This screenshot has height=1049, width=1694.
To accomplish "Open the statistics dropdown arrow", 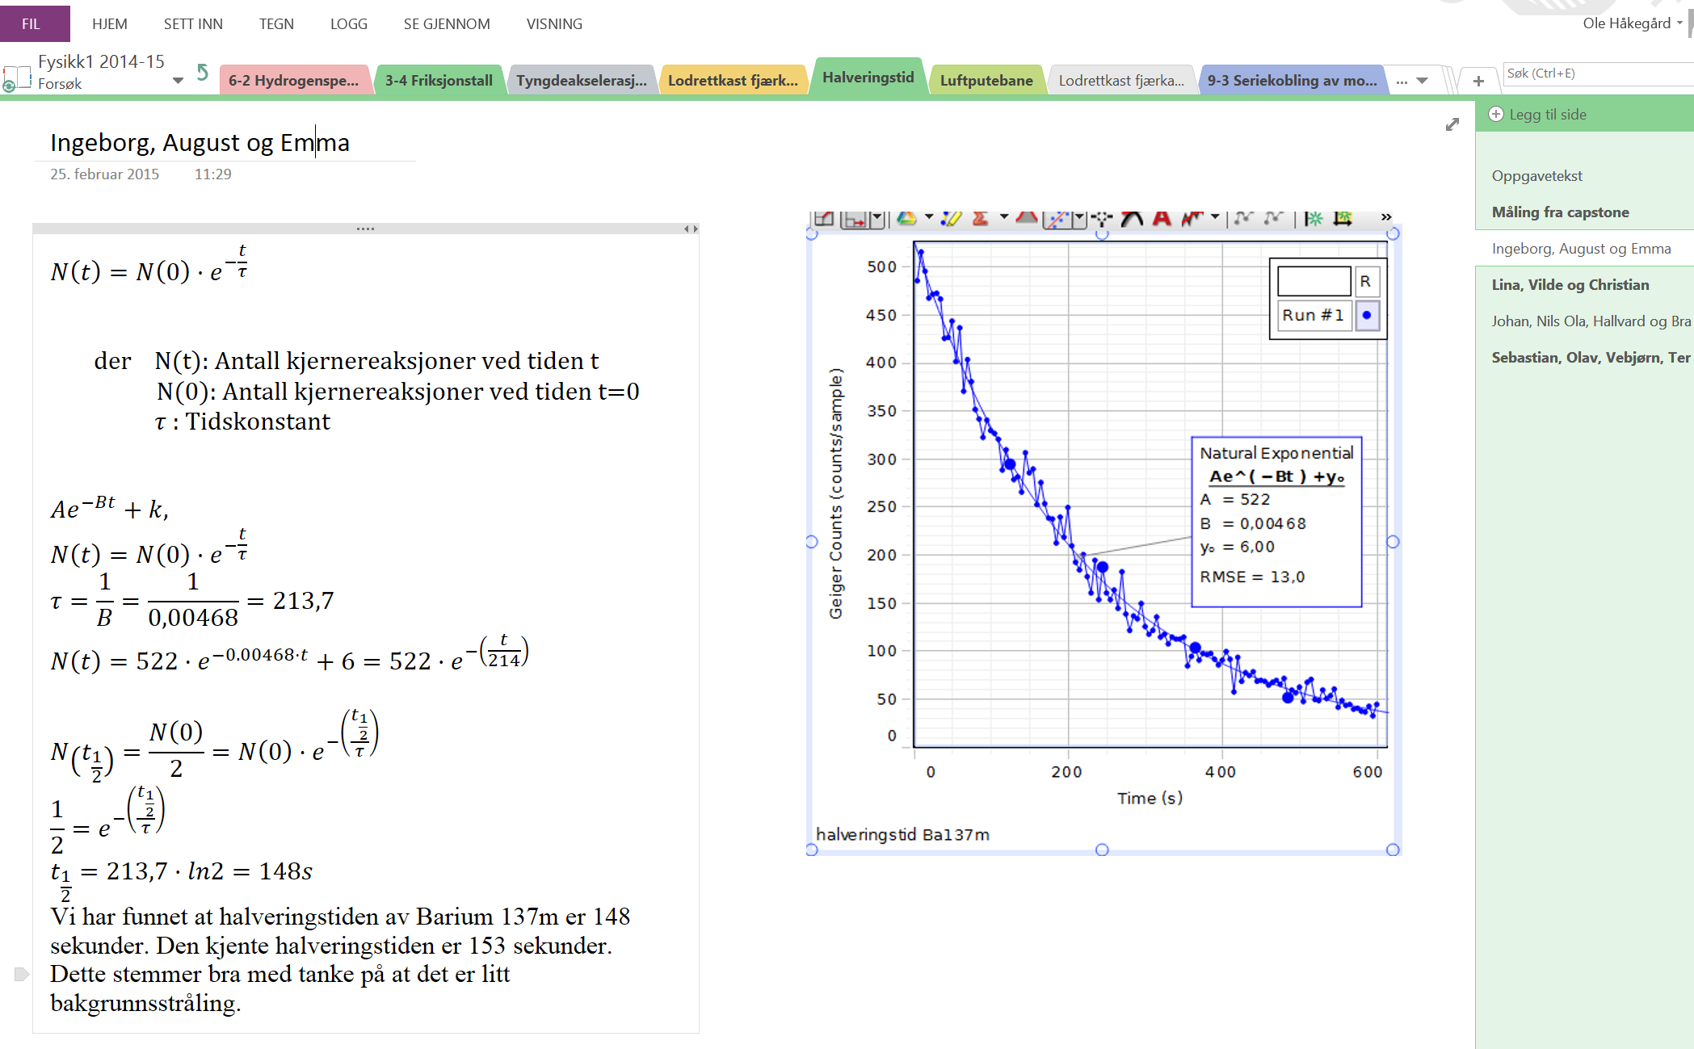I will pos(1003,218).
